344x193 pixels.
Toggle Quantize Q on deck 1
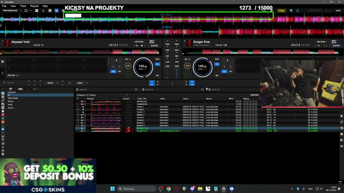click(157, 64)
